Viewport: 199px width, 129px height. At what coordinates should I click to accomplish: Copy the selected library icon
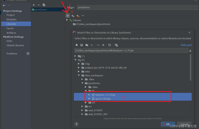44,5
